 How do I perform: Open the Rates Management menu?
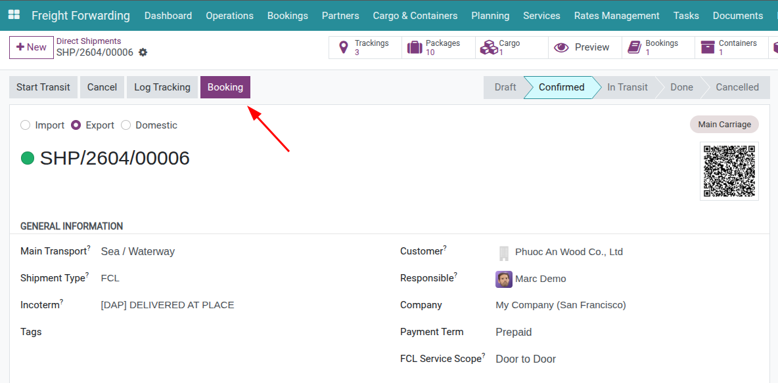click(616, 15)
